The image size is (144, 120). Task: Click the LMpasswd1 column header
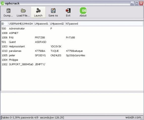pos(42,24)
